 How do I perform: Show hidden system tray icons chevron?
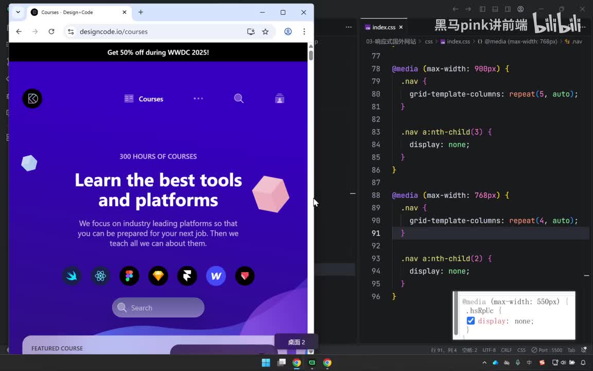484,363
